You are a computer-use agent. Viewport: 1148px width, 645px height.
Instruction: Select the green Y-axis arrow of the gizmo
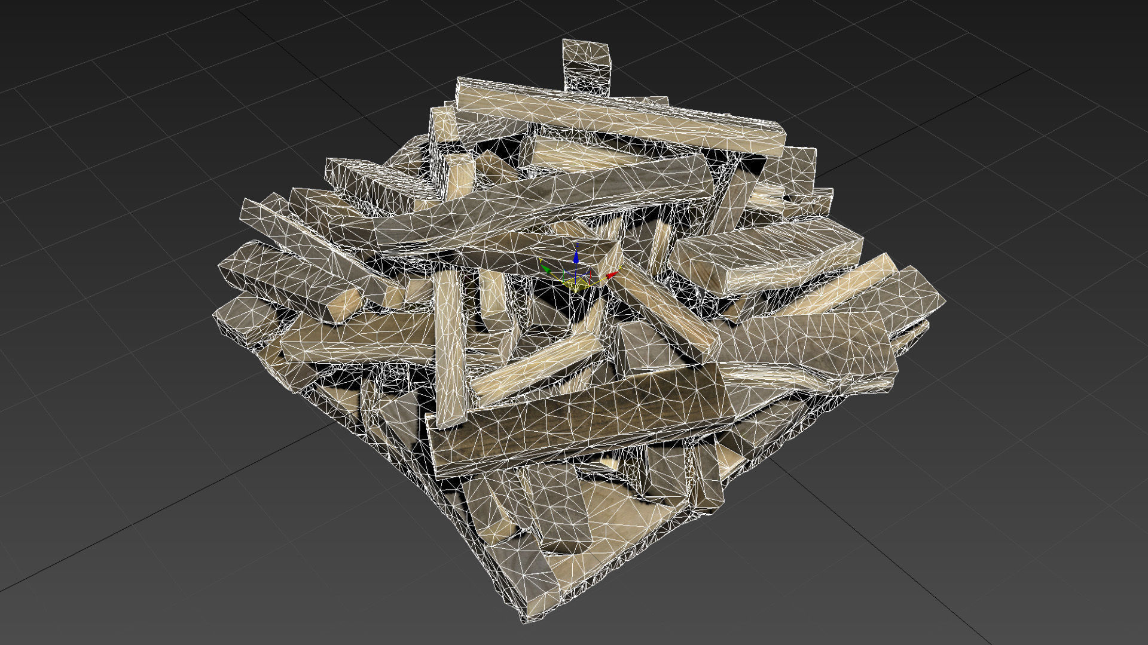pos(546,269)
